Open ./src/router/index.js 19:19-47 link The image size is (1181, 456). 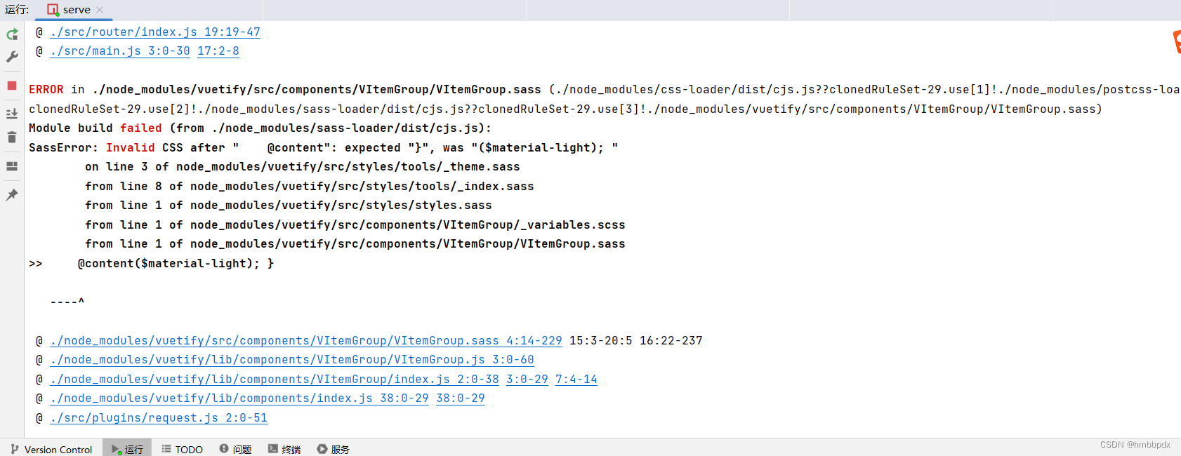(x=155, y=32)
